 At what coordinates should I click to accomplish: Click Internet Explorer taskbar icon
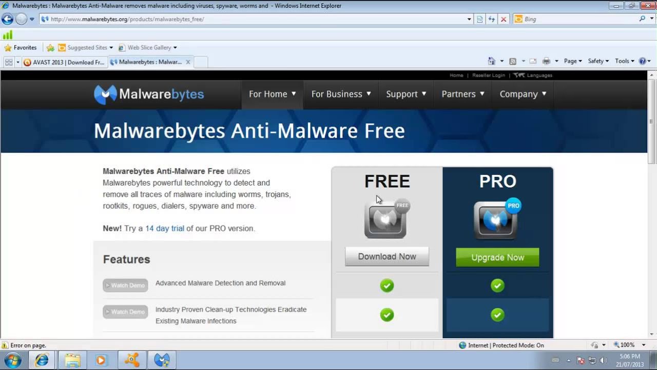(42, 360)
